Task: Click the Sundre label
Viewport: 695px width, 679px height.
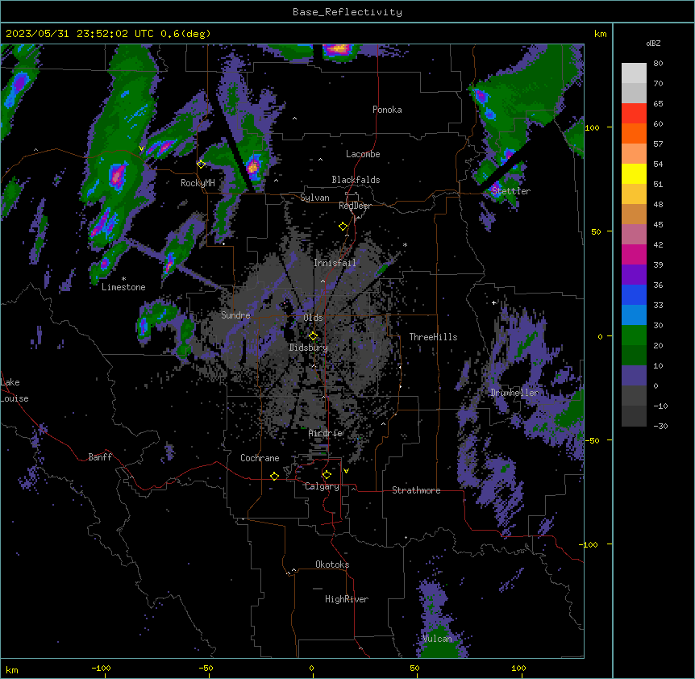Action: [235, 315]
